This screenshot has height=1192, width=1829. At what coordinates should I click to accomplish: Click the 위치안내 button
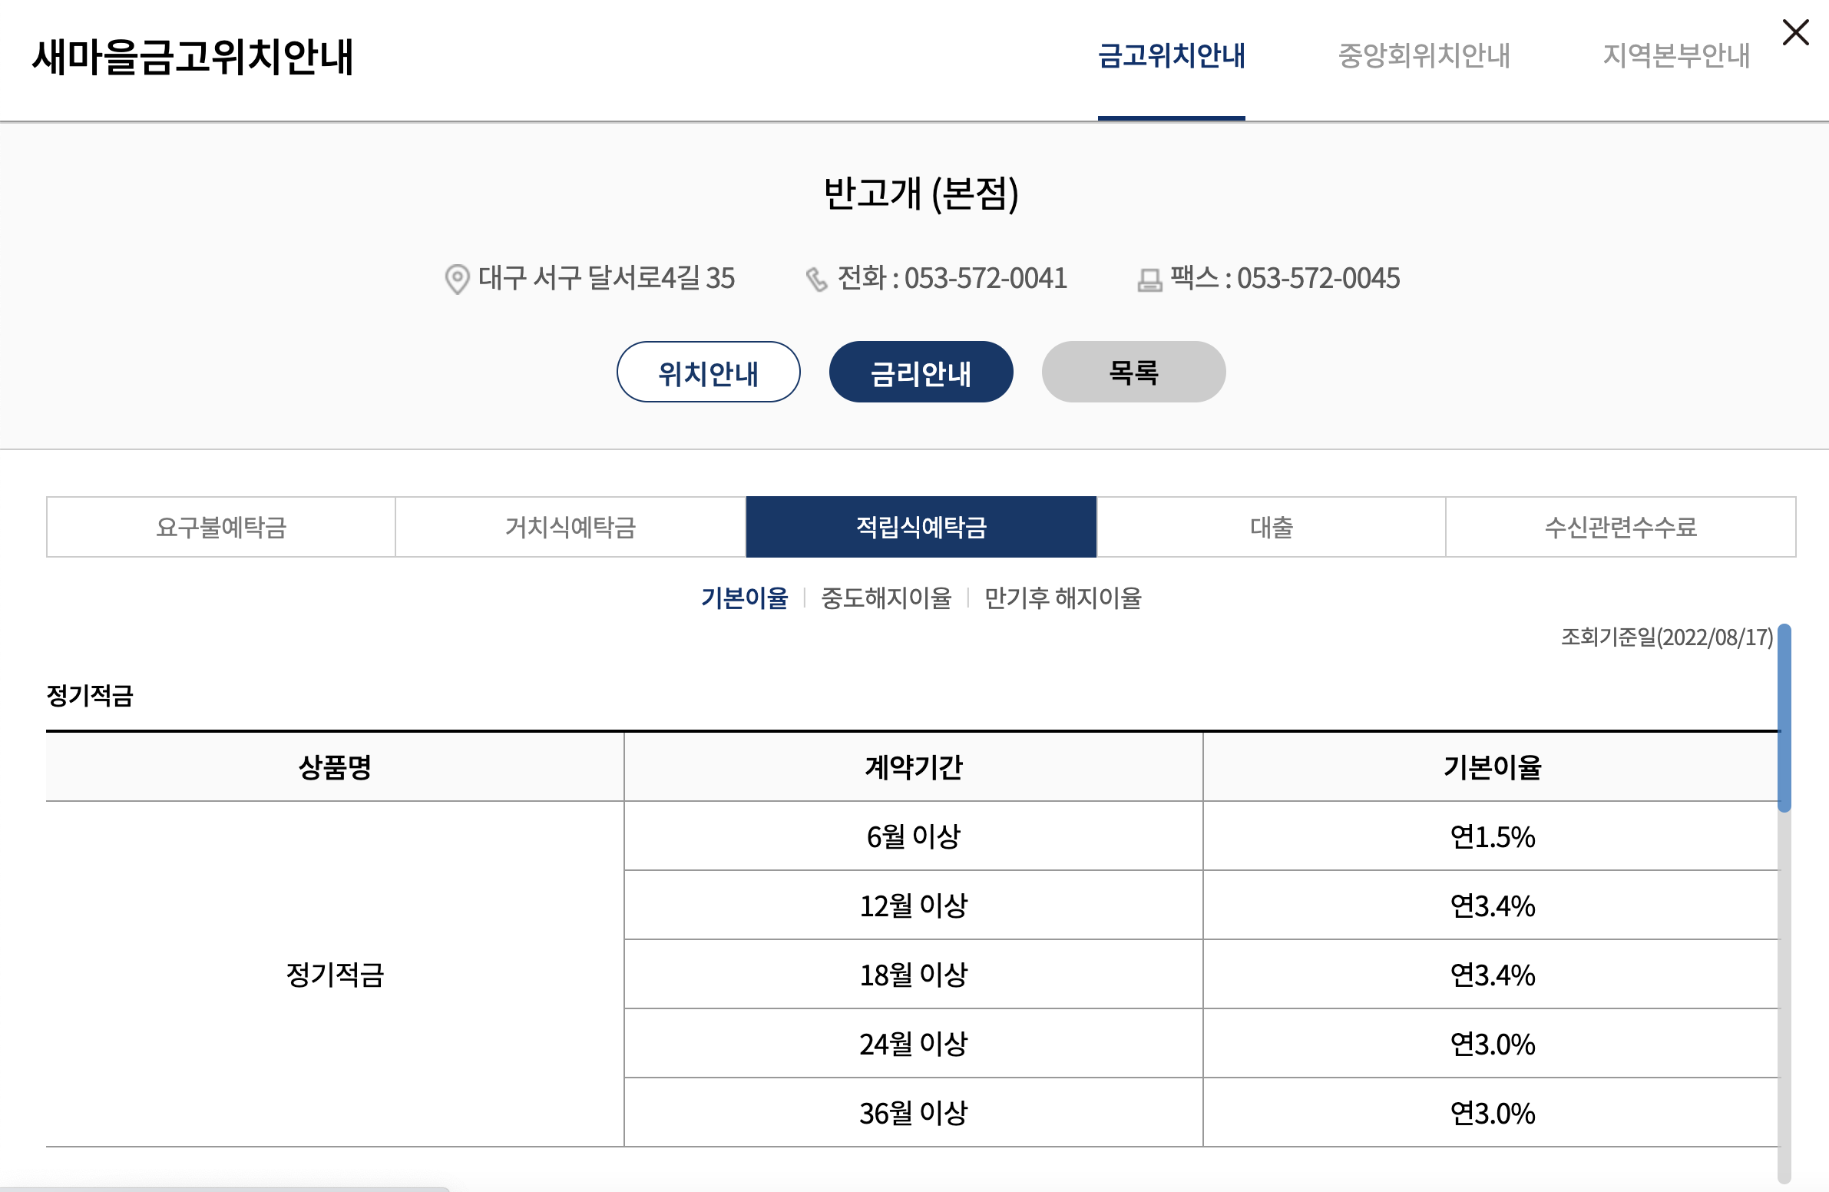coord(708,372)
